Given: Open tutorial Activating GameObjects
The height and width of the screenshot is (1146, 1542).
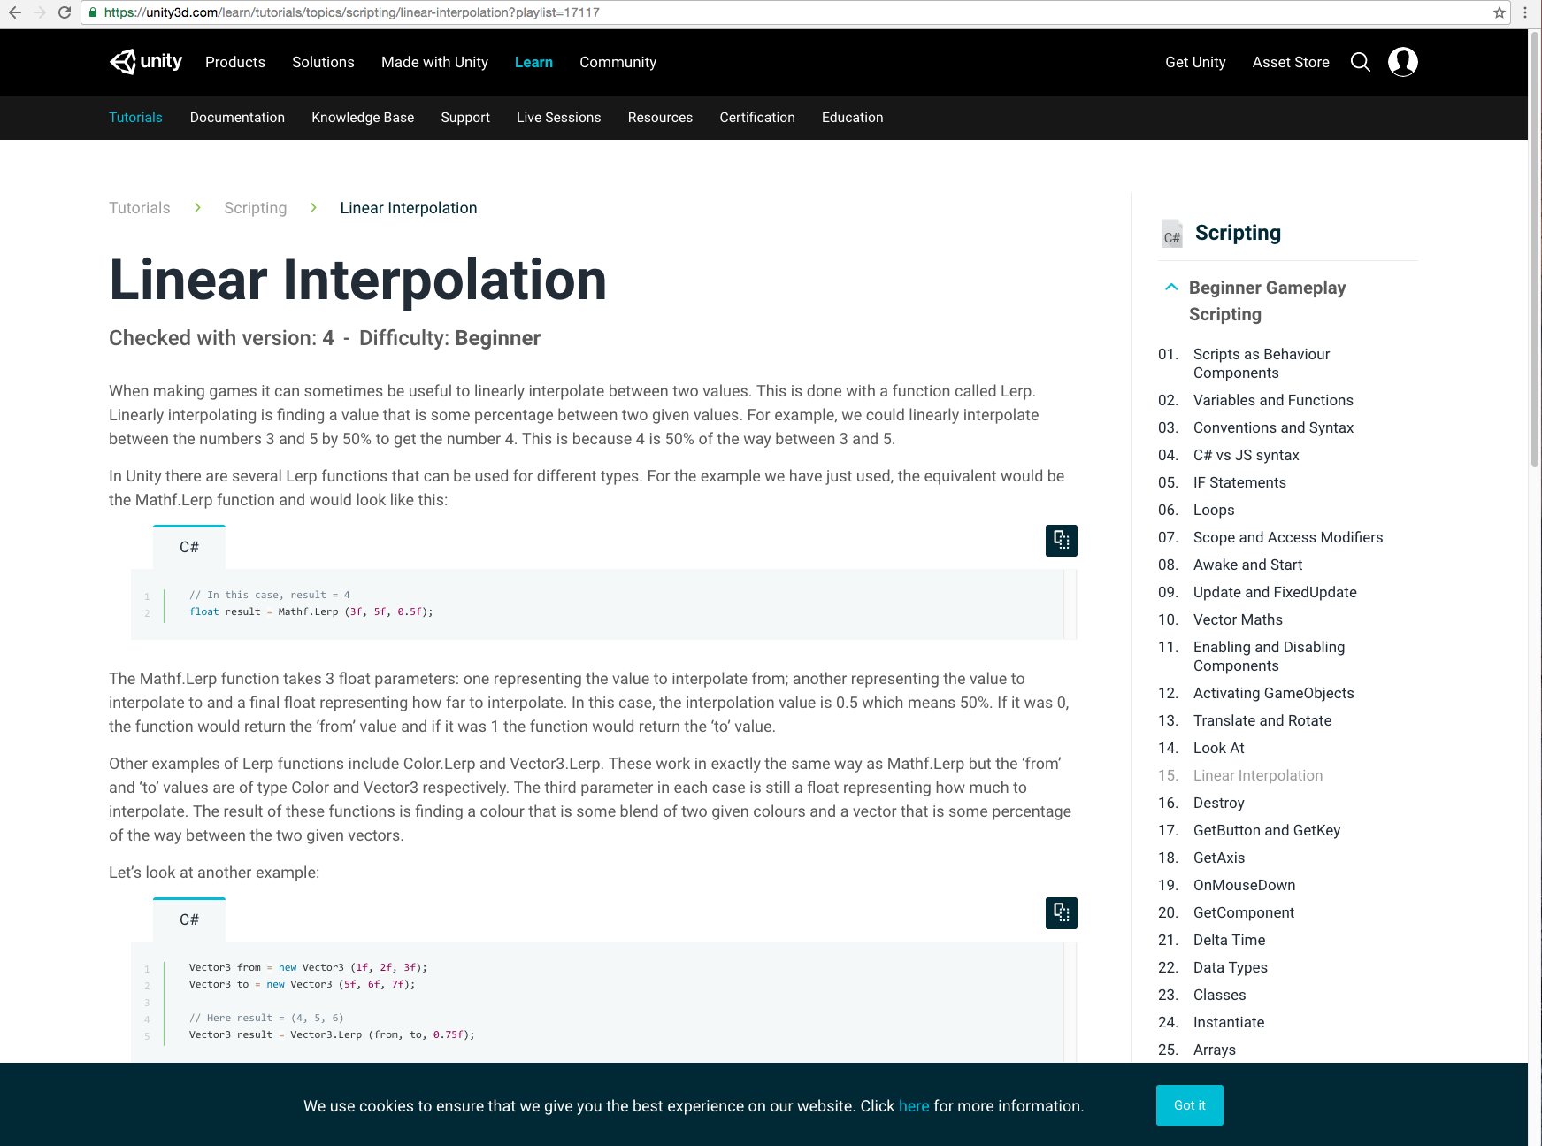Looking at the screenshot, I should (1273, 693).
